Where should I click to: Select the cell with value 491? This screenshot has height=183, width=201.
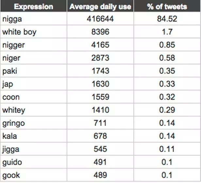tap(100, 162)
